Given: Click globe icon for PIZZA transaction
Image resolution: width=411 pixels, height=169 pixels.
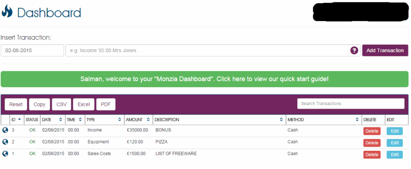Looking at the screenshot, I should [x=5, y=142].
